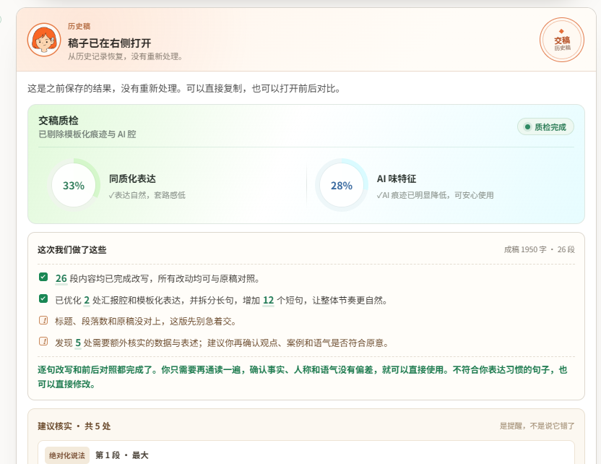601x464 pixels.
Task: Click the 稿子已在右侧打开 title
Action: (109, 43)
